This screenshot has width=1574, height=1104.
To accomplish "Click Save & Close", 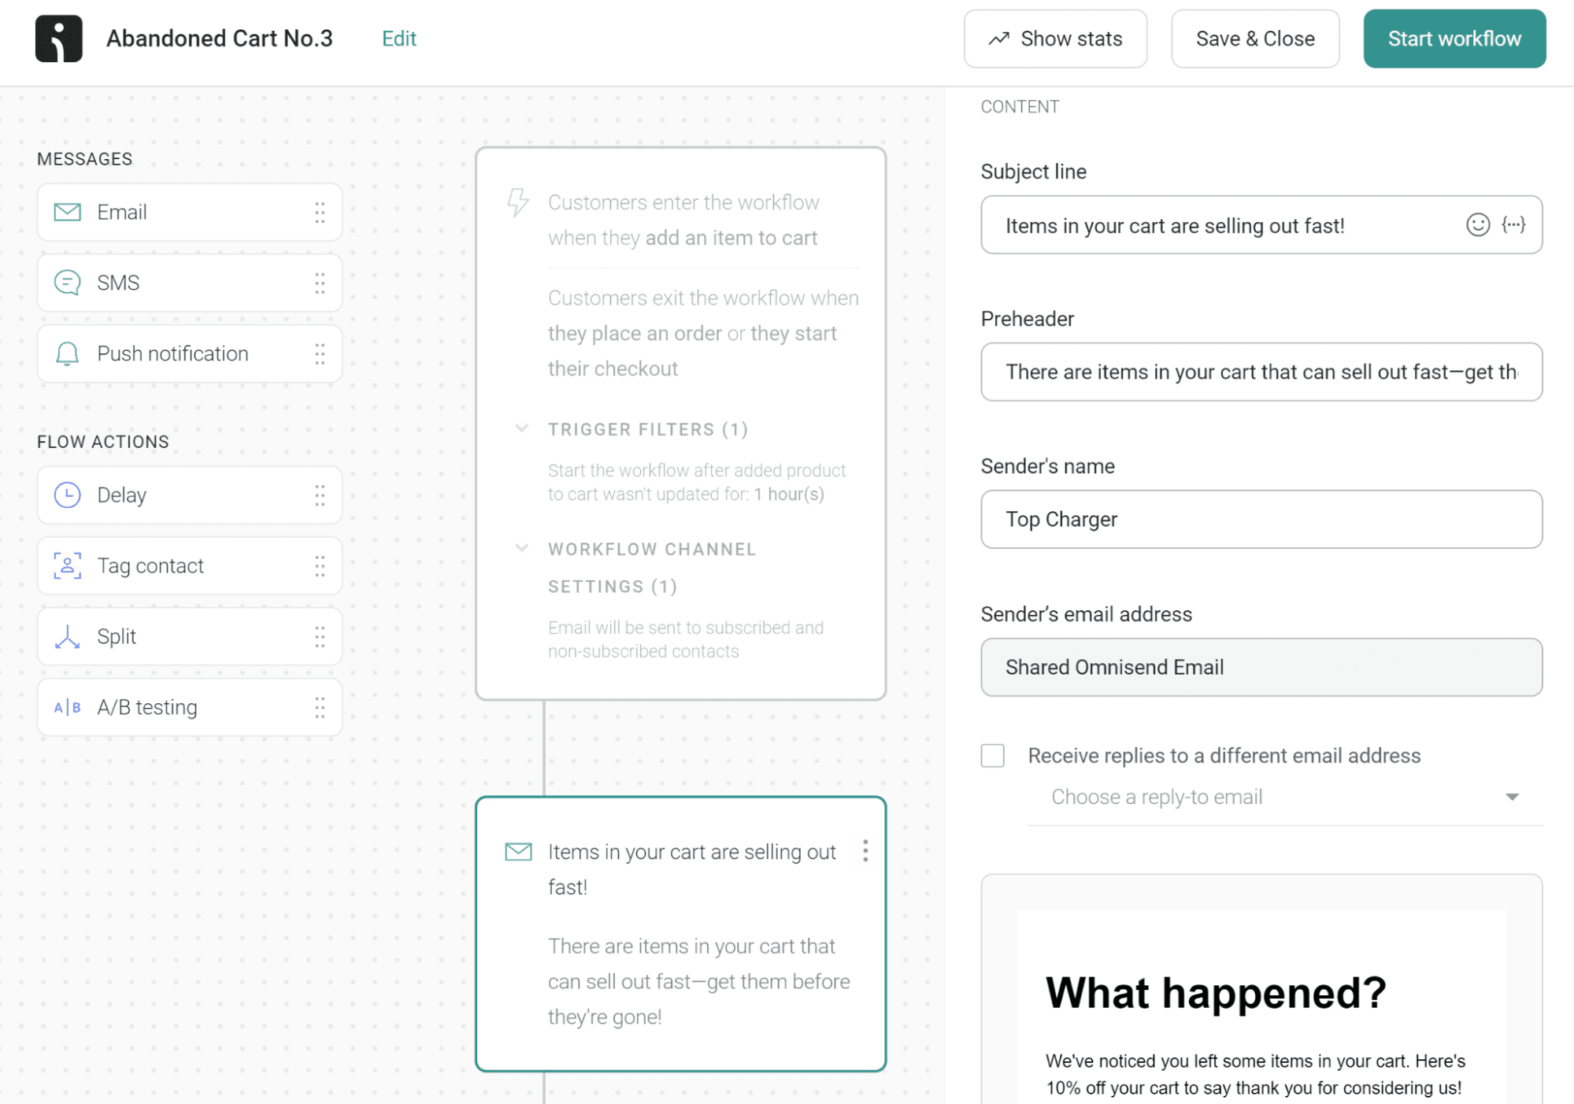I will click(1255, 38).
